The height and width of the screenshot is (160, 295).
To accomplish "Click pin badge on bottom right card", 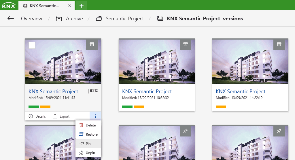I will [279, 131].
